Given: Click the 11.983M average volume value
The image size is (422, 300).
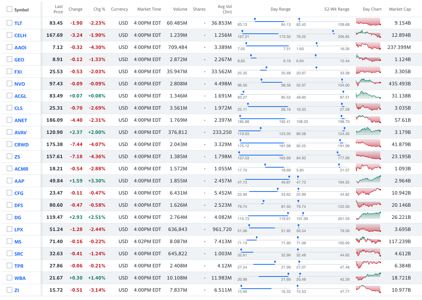Looking at the screenshot, I should (x=222, y=278).
